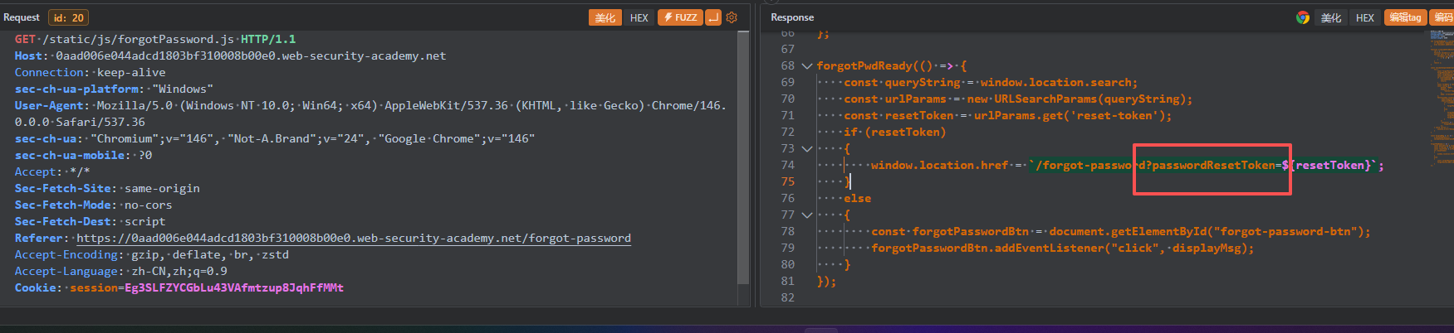The height and width of the screenshot is (333, 1454).
Task: Fold the else block at line 77
Action: point(806,215)
